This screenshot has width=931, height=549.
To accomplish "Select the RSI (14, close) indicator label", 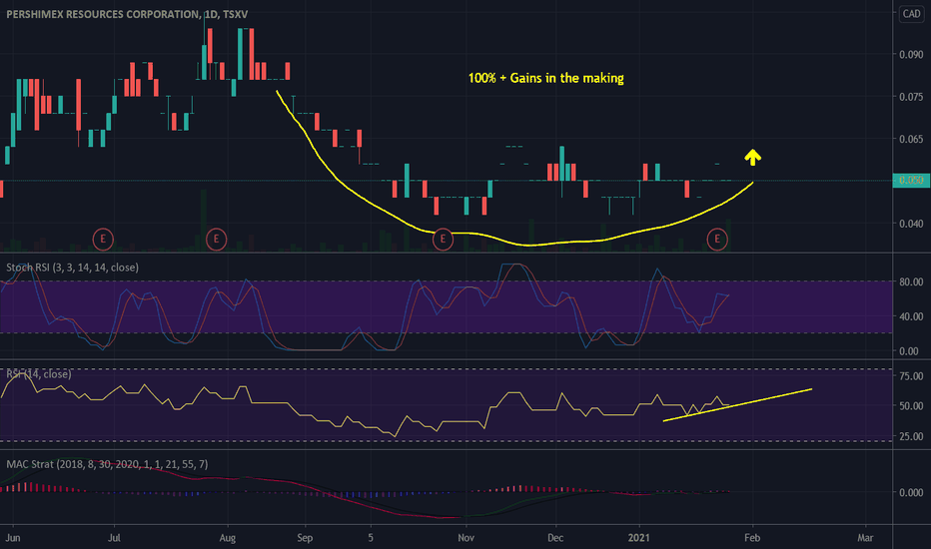I will 39,374.
